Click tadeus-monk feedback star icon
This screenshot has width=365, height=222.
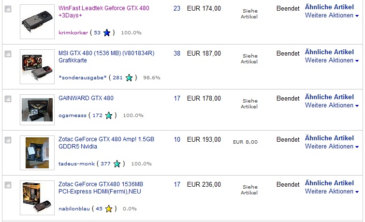click(117, 164)
